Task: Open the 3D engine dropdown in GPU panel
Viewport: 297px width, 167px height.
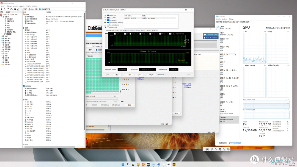Action: [244, 31]
